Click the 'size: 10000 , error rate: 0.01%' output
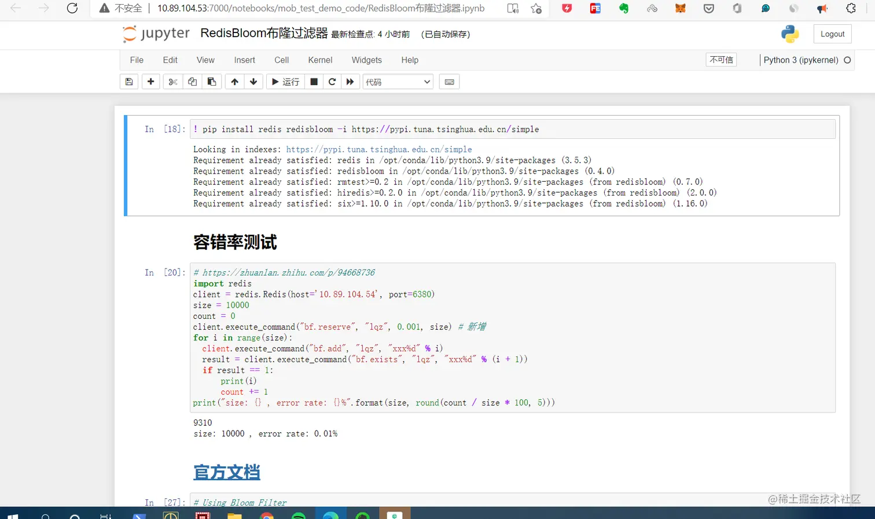 (265, 434)
